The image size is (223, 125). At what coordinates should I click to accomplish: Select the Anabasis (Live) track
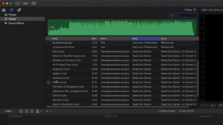pos(61,69)
